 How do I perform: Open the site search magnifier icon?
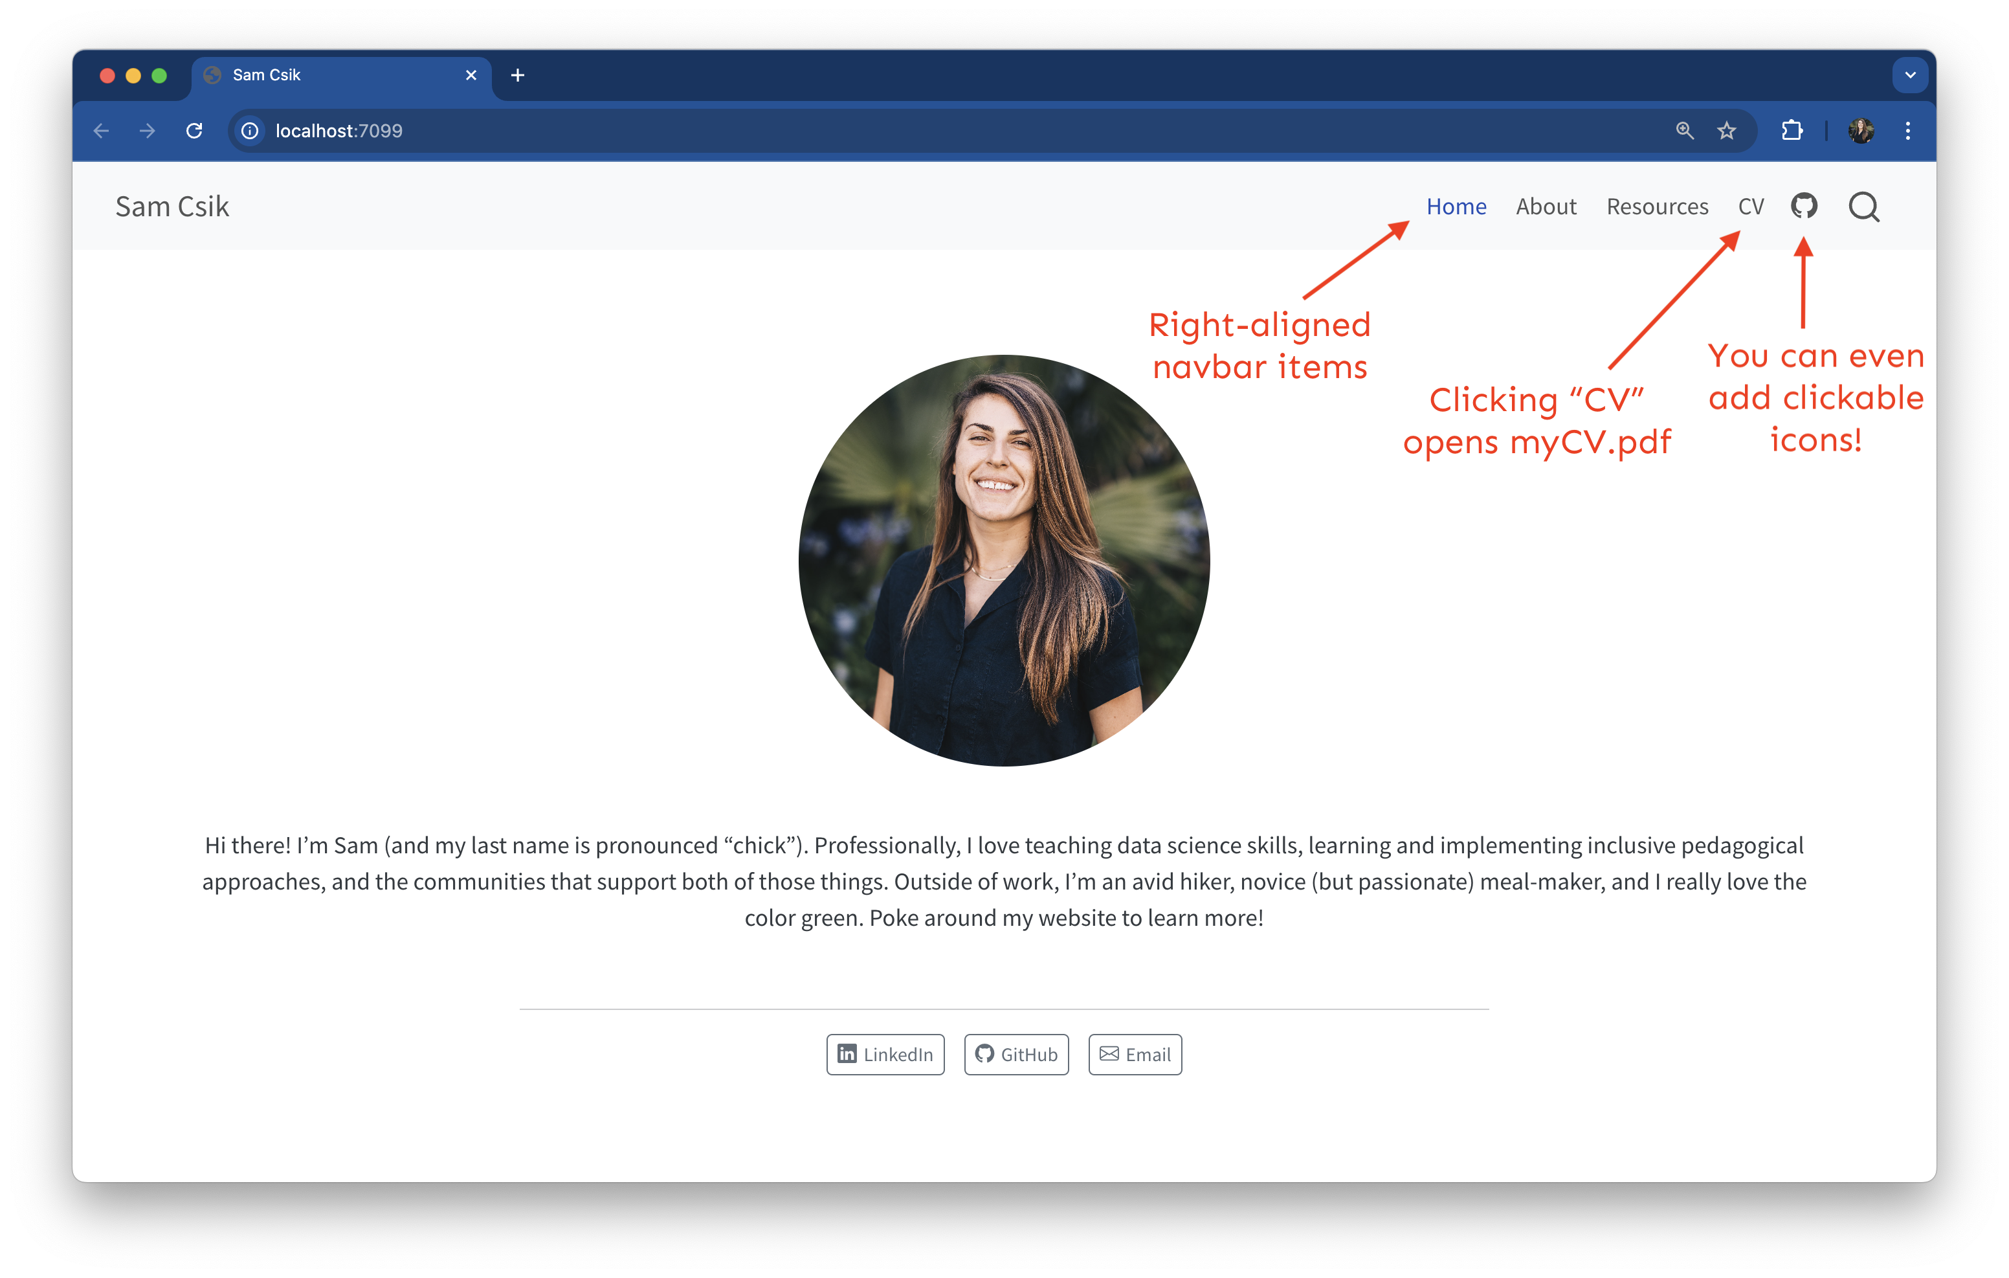tap(1864, 207)
